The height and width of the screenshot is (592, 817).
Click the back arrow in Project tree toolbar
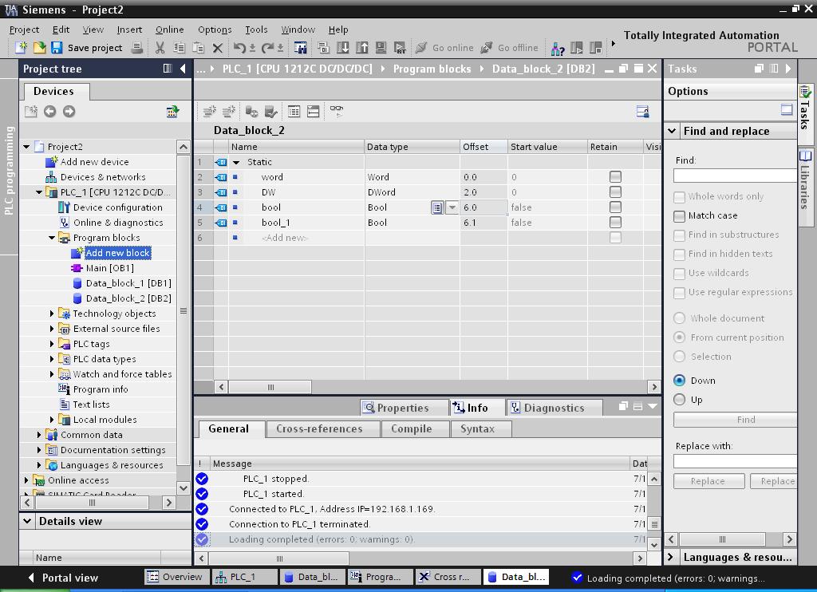49,111
